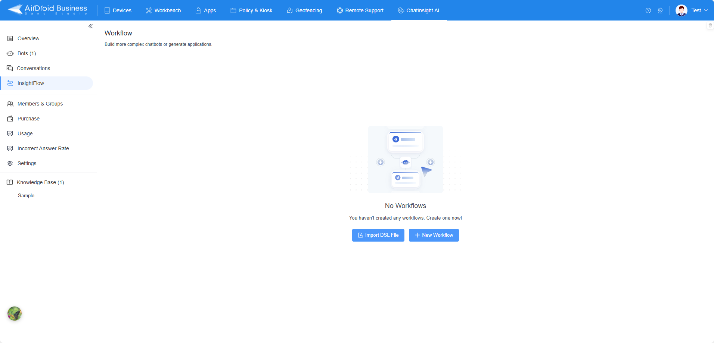
Task: Select the ChatInsight.AI tab
Action: [419, 10]
